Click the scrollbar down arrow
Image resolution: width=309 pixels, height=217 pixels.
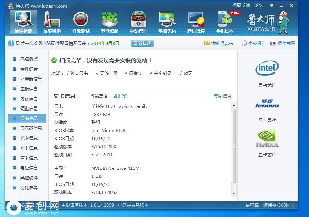234,193
